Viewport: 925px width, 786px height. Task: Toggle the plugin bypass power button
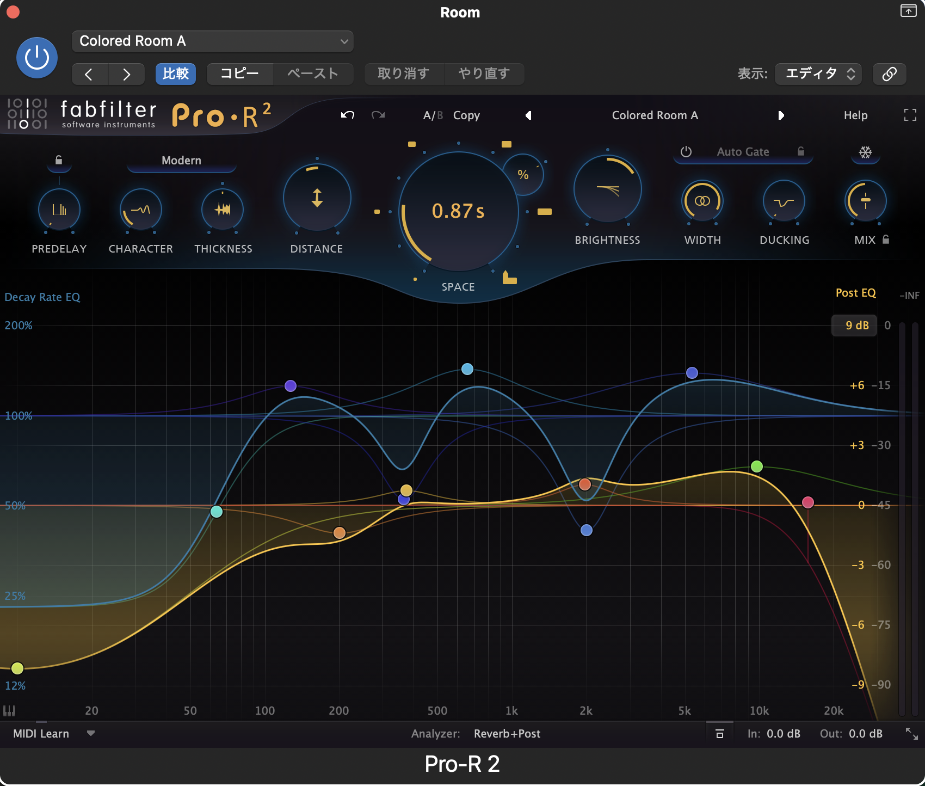[37, 58]
